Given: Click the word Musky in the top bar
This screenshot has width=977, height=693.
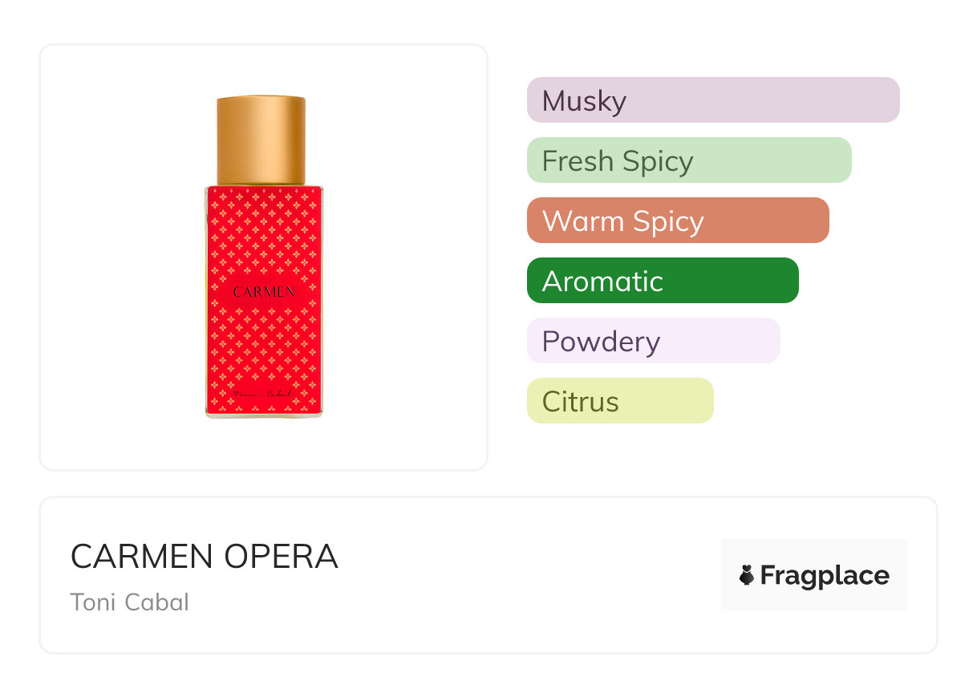Looking at the screenshot, I should (x=583, y=101).
